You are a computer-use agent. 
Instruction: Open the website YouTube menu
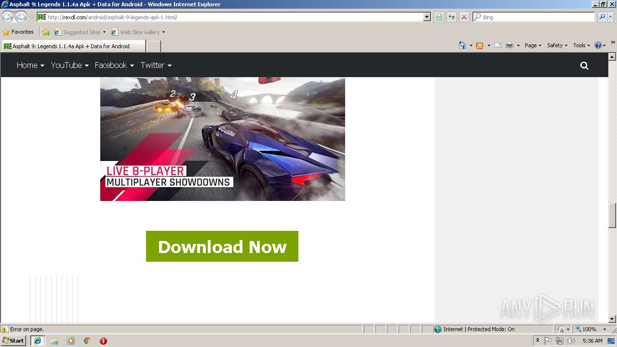(x=70, y=65)
